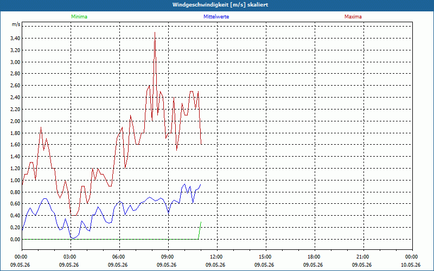Click the 'm/s' unit label on the y-axis
The image size is (434, 271).
coord(16,24)
